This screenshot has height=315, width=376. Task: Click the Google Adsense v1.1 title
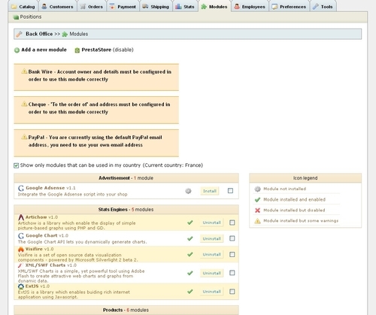(x=50, y=188)
